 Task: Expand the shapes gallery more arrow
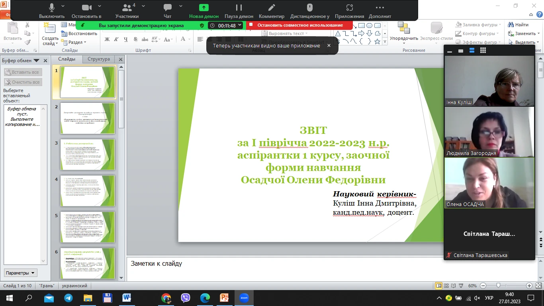pos(385,42)
